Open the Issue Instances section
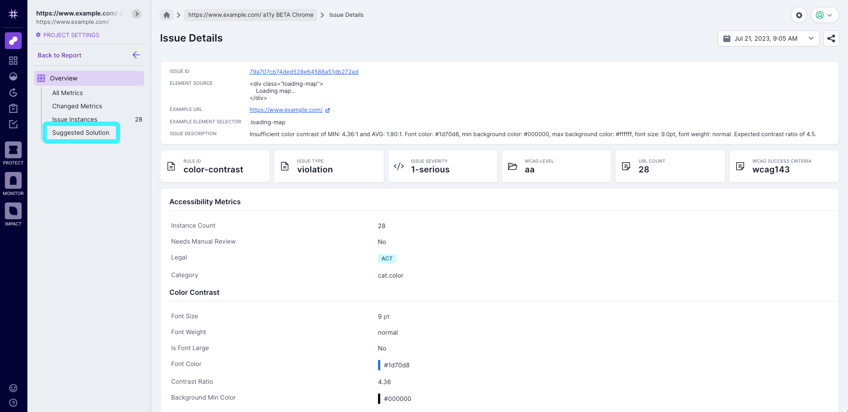Image resolution: width=848 pixels, height=412 pixels. pos(74,119)
